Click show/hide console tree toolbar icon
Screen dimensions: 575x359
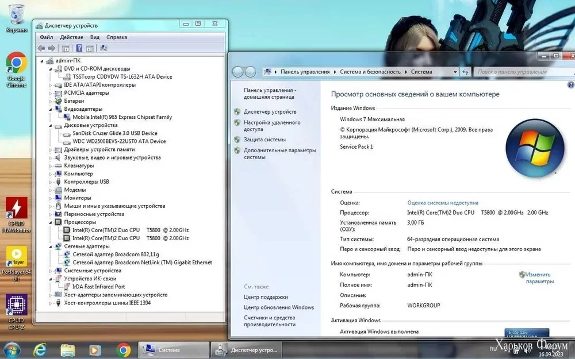pos(66,48)
